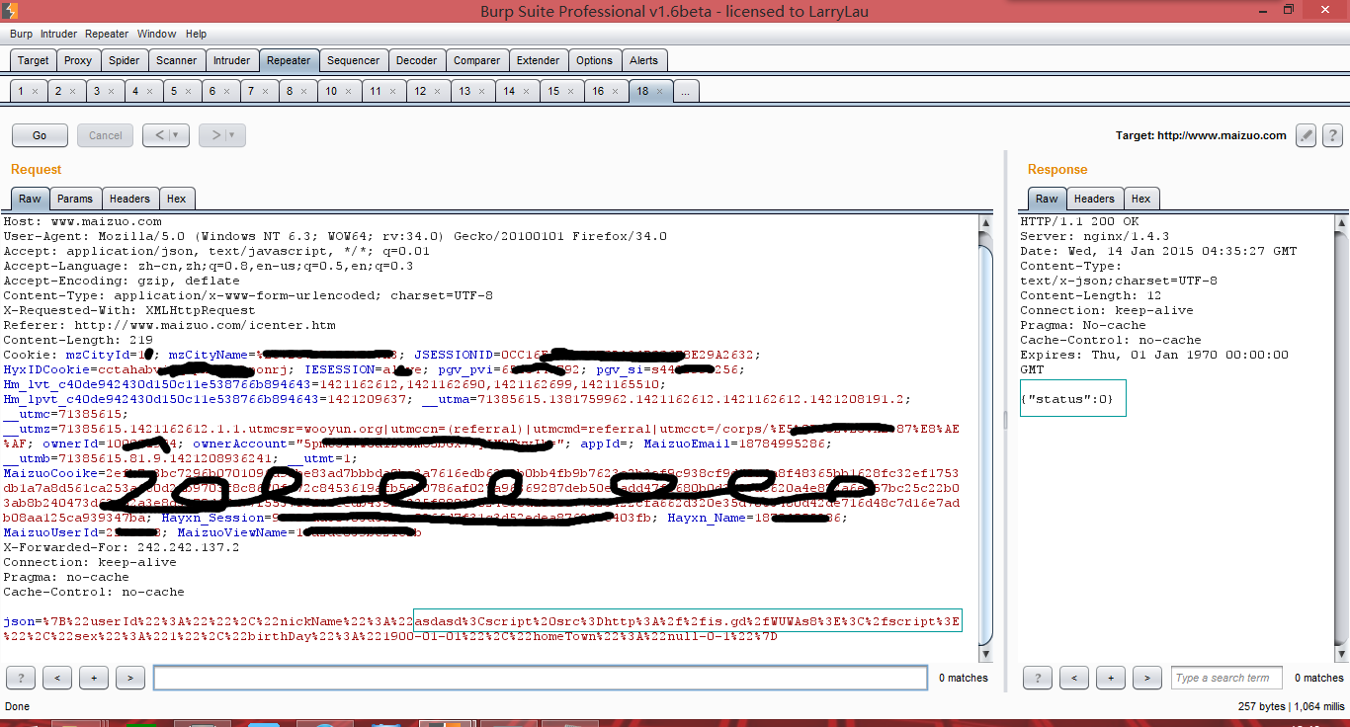Open the Intruder menu in menu bar
Image resolution: width=1350 pixels, height=727 pixels.
58,34
